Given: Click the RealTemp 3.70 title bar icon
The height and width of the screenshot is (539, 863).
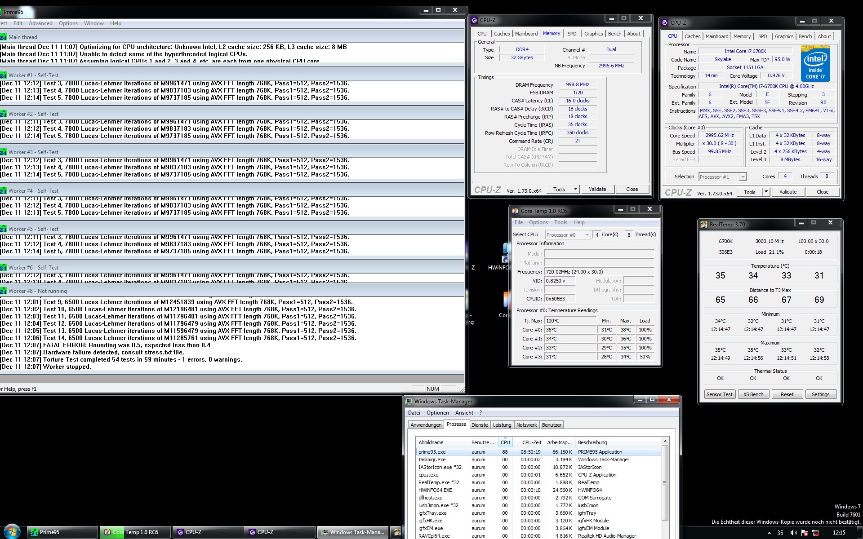Looking at the screenshot, I should (x=704, y=225).
